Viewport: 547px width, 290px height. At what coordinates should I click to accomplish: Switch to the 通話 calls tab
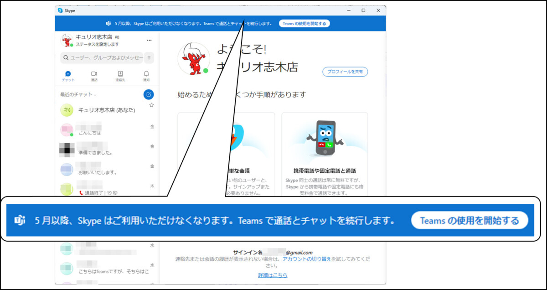(94, 76)
